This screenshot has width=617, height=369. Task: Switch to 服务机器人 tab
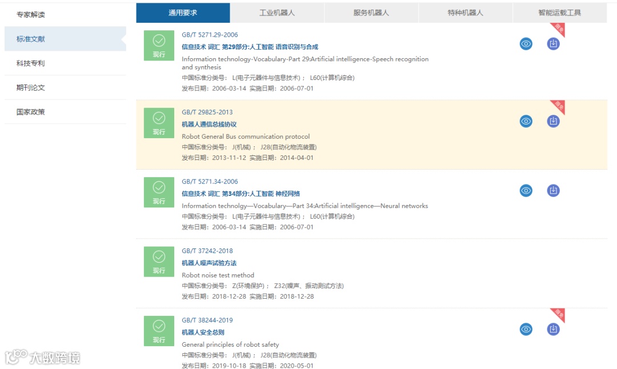pos(371,13)
